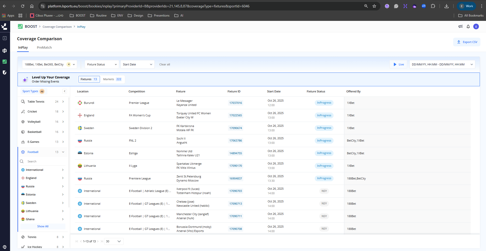
Task: Bookmark this page with the star icon
Action: [374, 6]
